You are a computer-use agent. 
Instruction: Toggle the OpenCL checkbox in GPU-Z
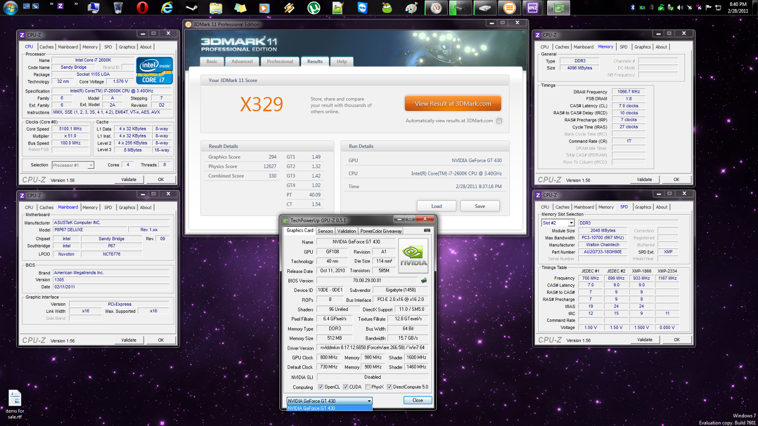coord(321,387)
